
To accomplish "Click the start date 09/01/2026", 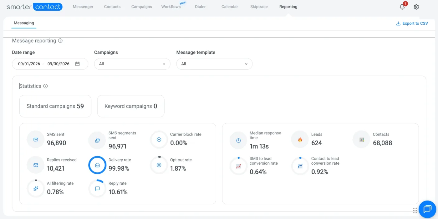I will [x=29, y=64].
